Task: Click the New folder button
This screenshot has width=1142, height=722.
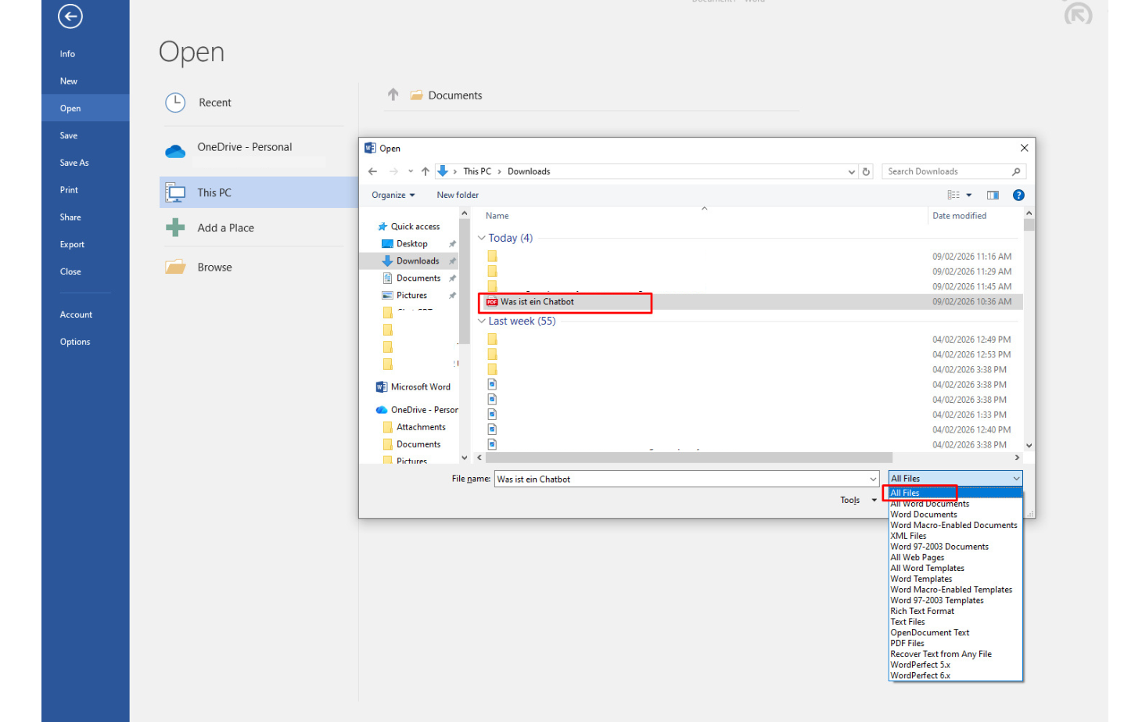Action: [x=458, y=195]
